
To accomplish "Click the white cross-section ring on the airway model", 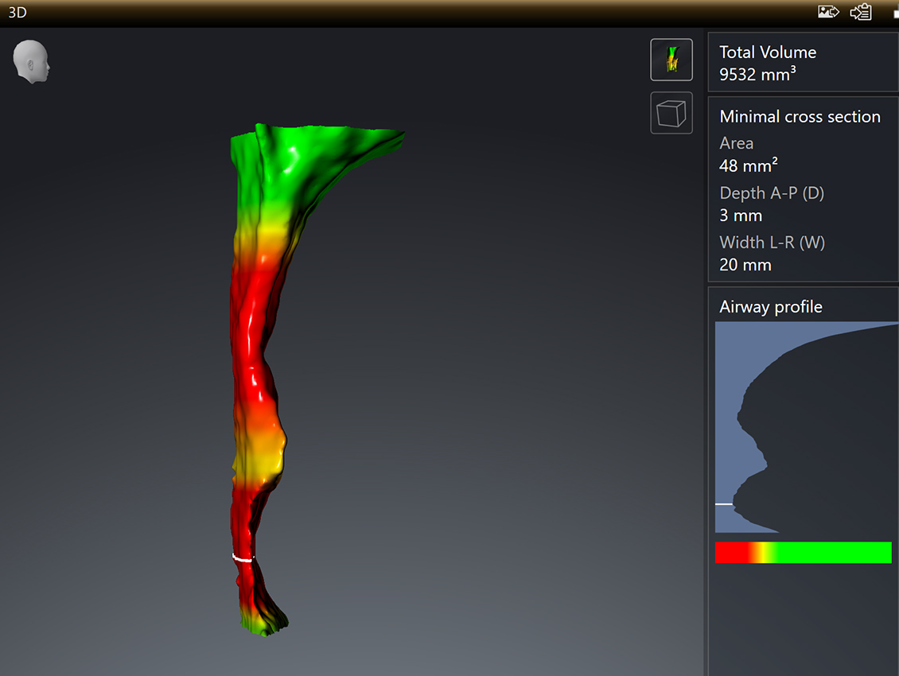I will click(243, 558).
